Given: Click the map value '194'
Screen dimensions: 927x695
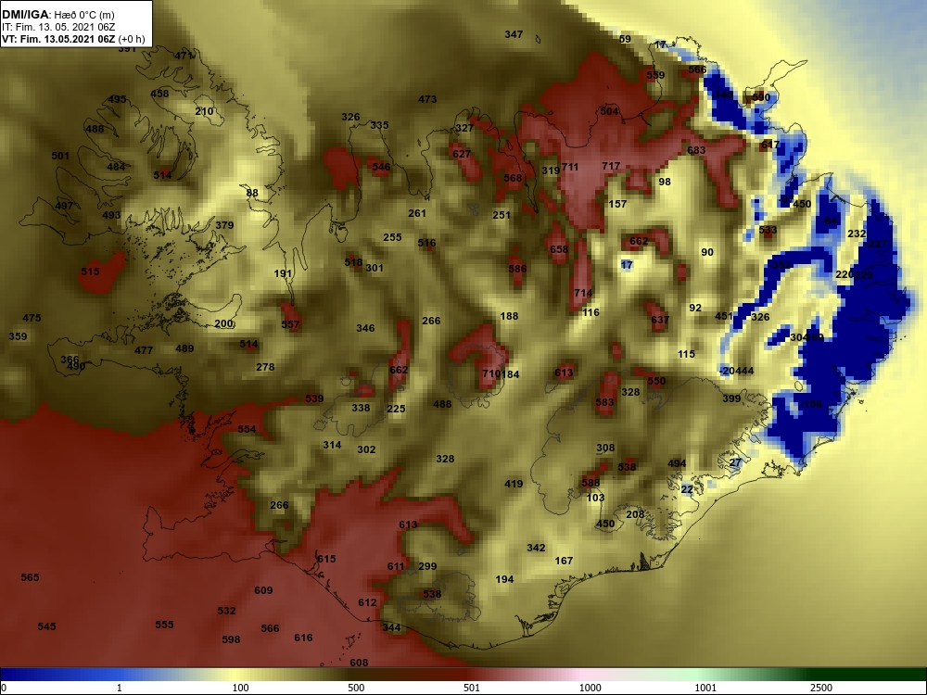Looking at the screenshot, I should pos(505,579).
